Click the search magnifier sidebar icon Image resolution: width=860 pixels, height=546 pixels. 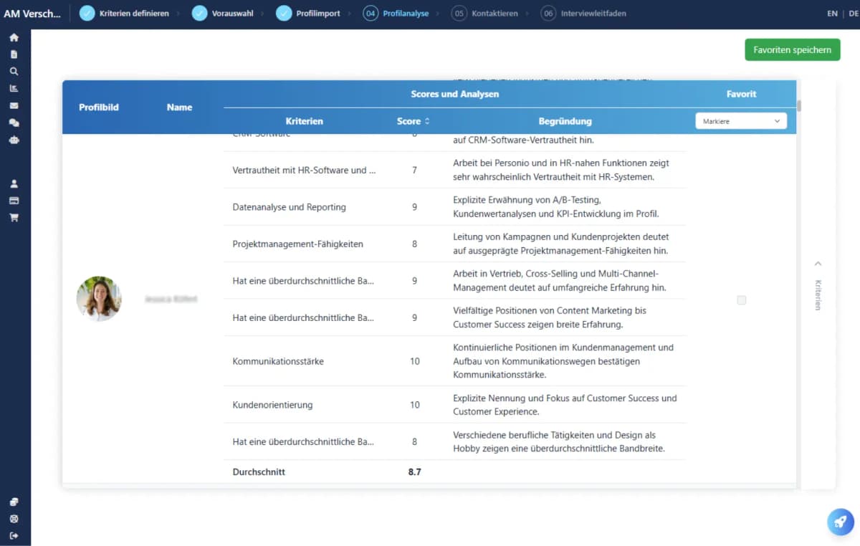point(14,72)
